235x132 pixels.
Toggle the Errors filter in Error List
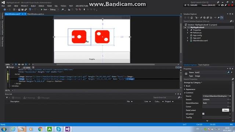pyautogui.click(x=16, y=98)
